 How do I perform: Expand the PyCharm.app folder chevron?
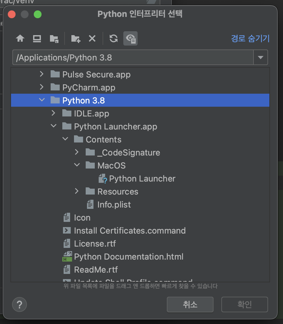pyautogui.click(x=42, y=87)
